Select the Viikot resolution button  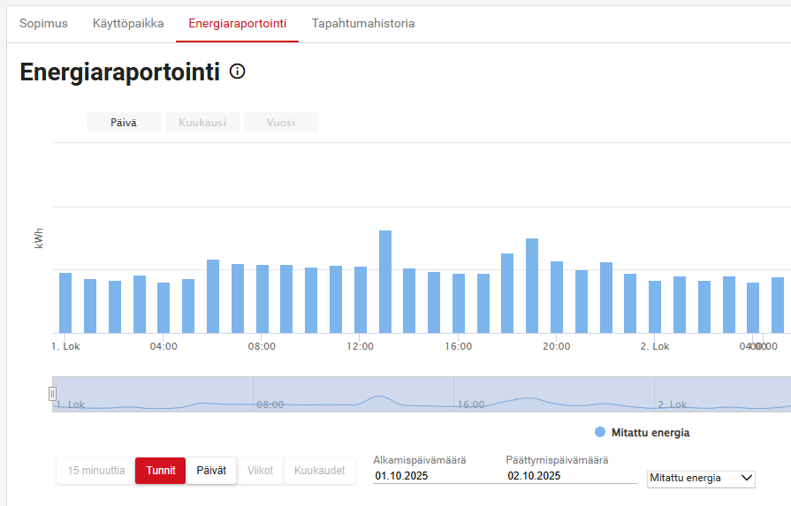pyautogui.click(x=260, y=471)
